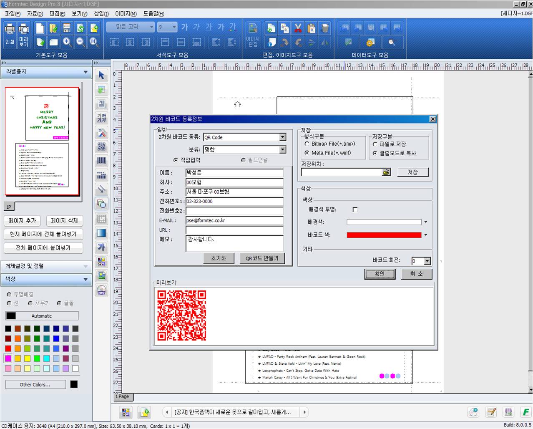
Task: Select Meta File(*.wmf) format option
Action: tap(307, 153)
